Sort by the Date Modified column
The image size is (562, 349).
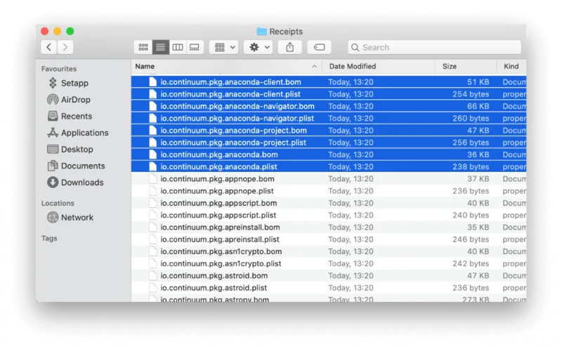point(353,66)
